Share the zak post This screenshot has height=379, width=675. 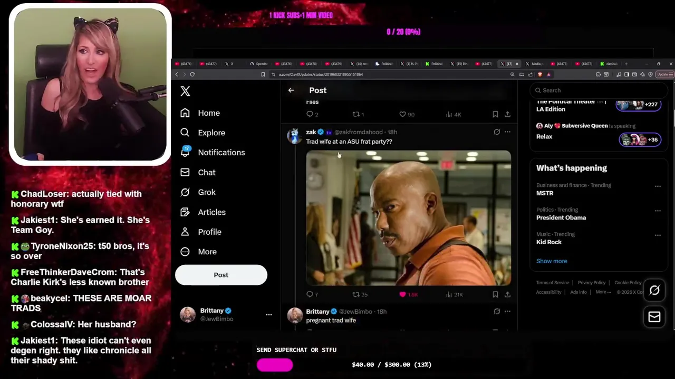pyautogui.click(x=507, y=295)
